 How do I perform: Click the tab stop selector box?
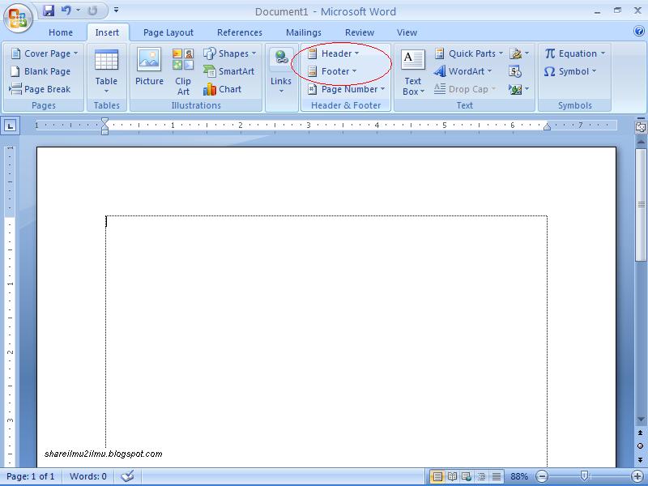pos(10,126)
